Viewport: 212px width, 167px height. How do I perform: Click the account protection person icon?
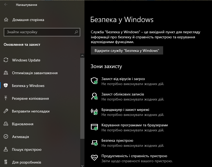click(94, 96)
